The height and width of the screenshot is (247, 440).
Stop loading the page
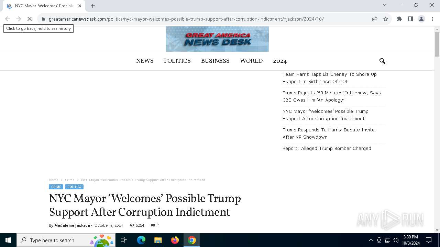30,19
